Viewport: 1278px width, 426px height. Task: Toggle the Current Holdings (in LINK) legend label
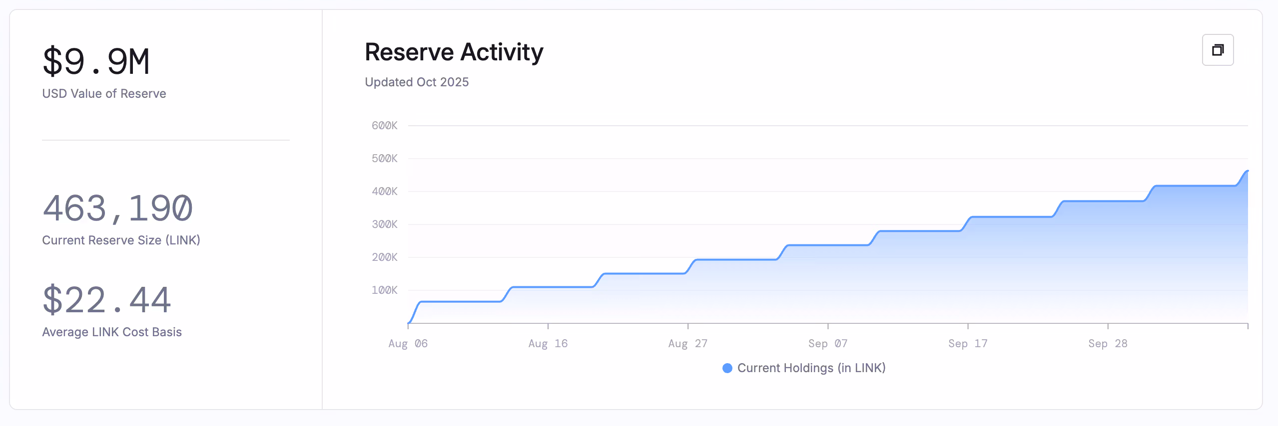point(811,368)
